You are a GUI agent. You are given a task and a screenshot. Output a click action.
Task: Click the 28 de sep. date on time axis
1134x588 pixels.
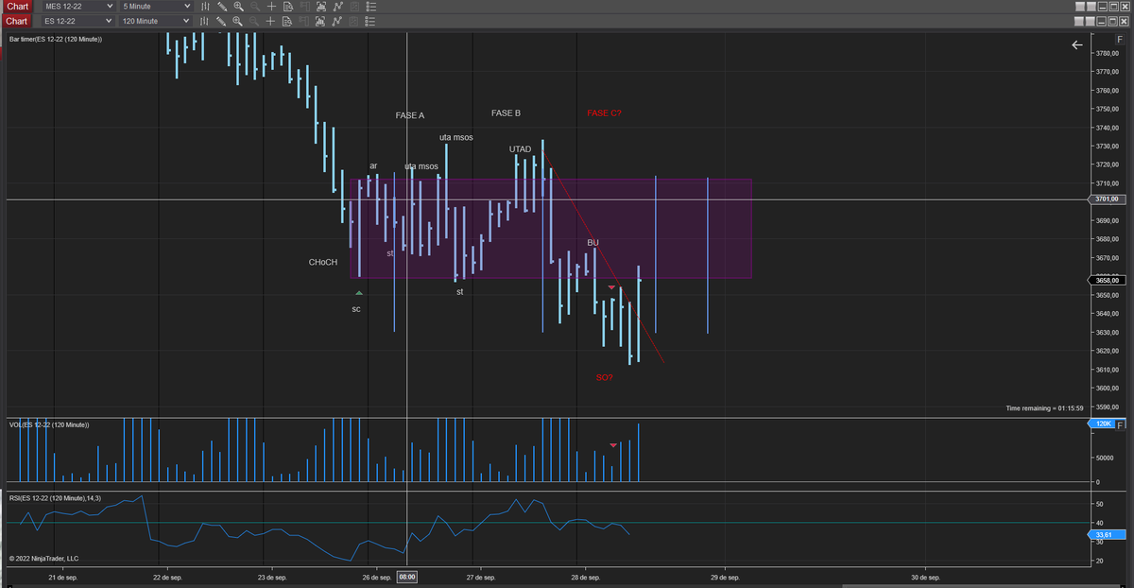pos(585,576)
